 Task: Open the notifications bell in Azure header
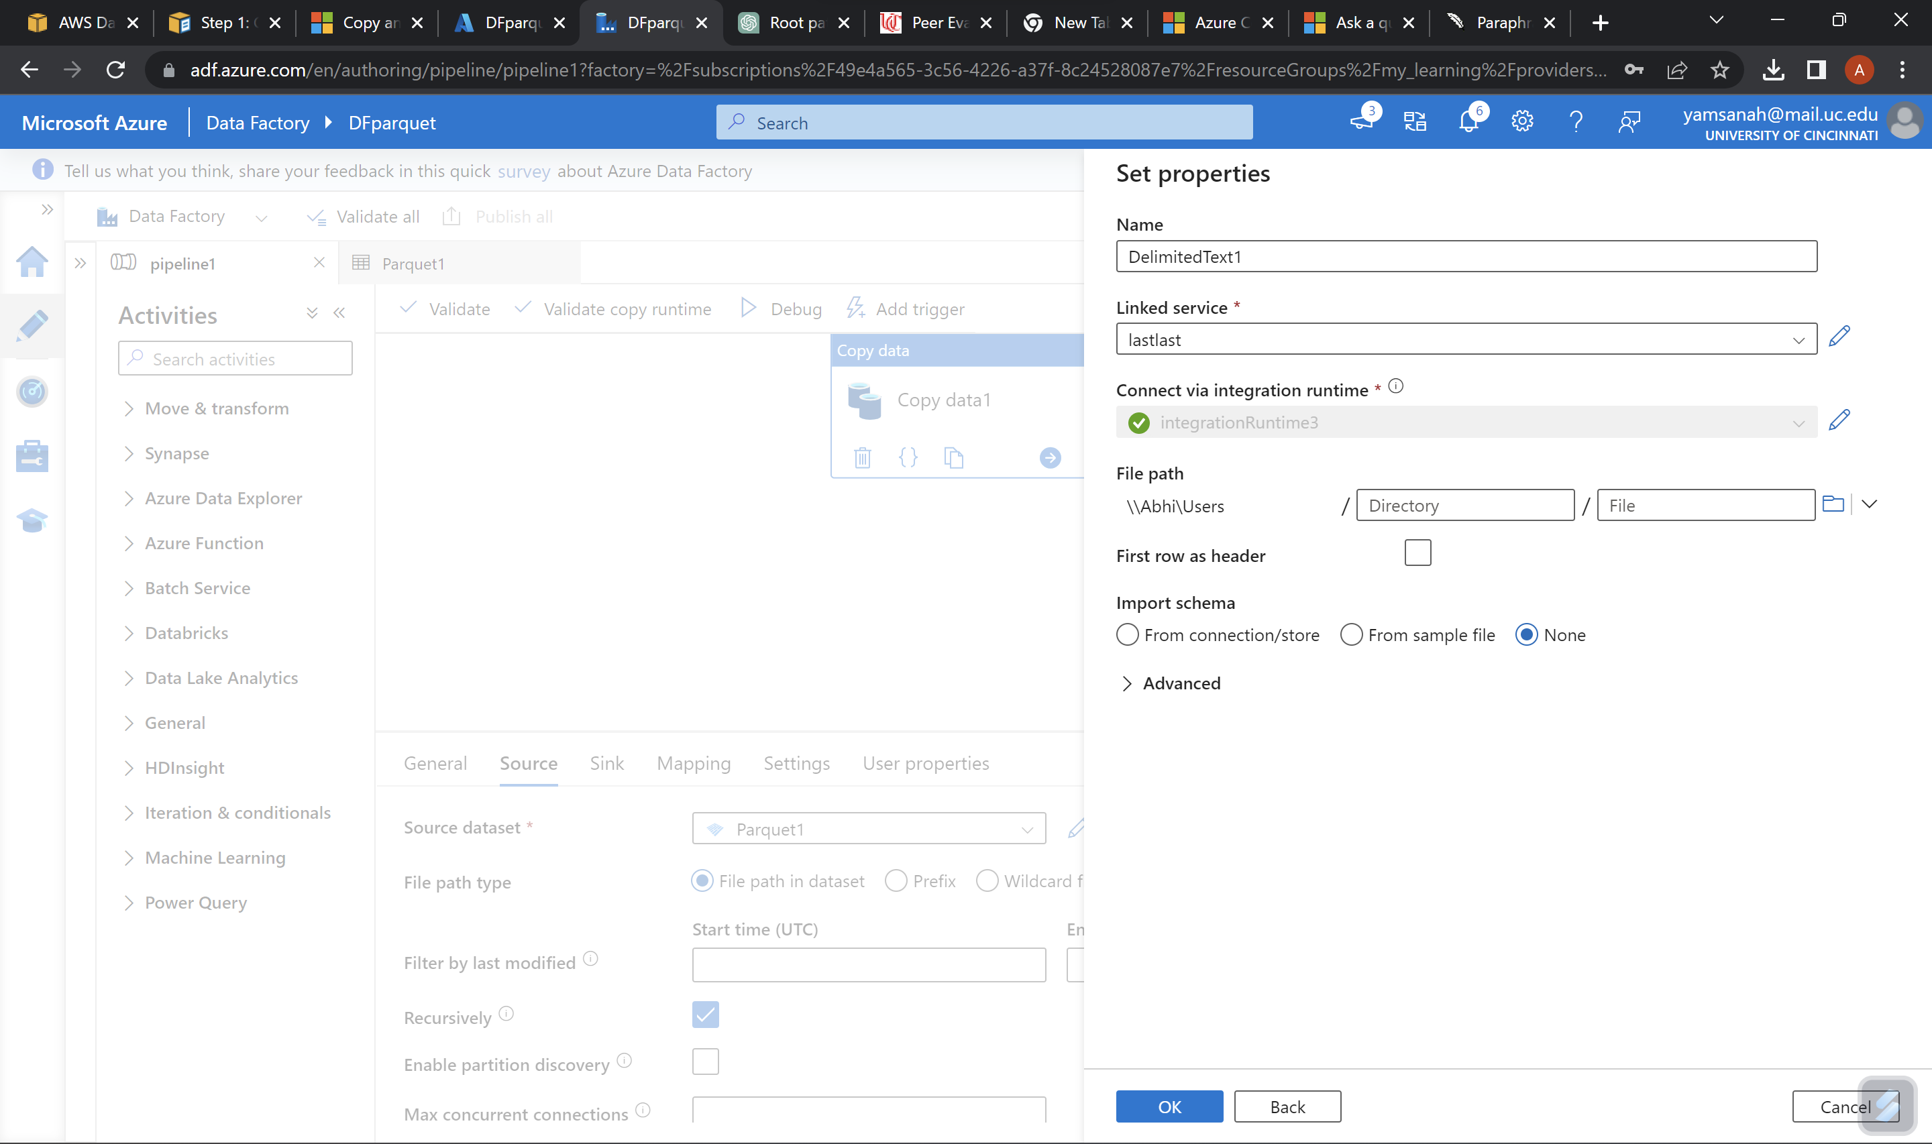(1468, 122)
